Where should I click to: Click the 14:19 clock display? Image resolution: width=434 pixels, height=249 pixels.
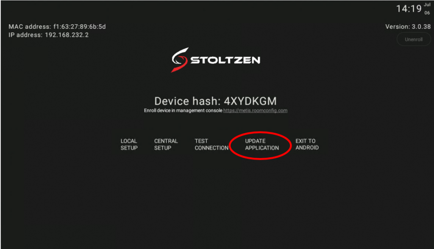point(409,9)
